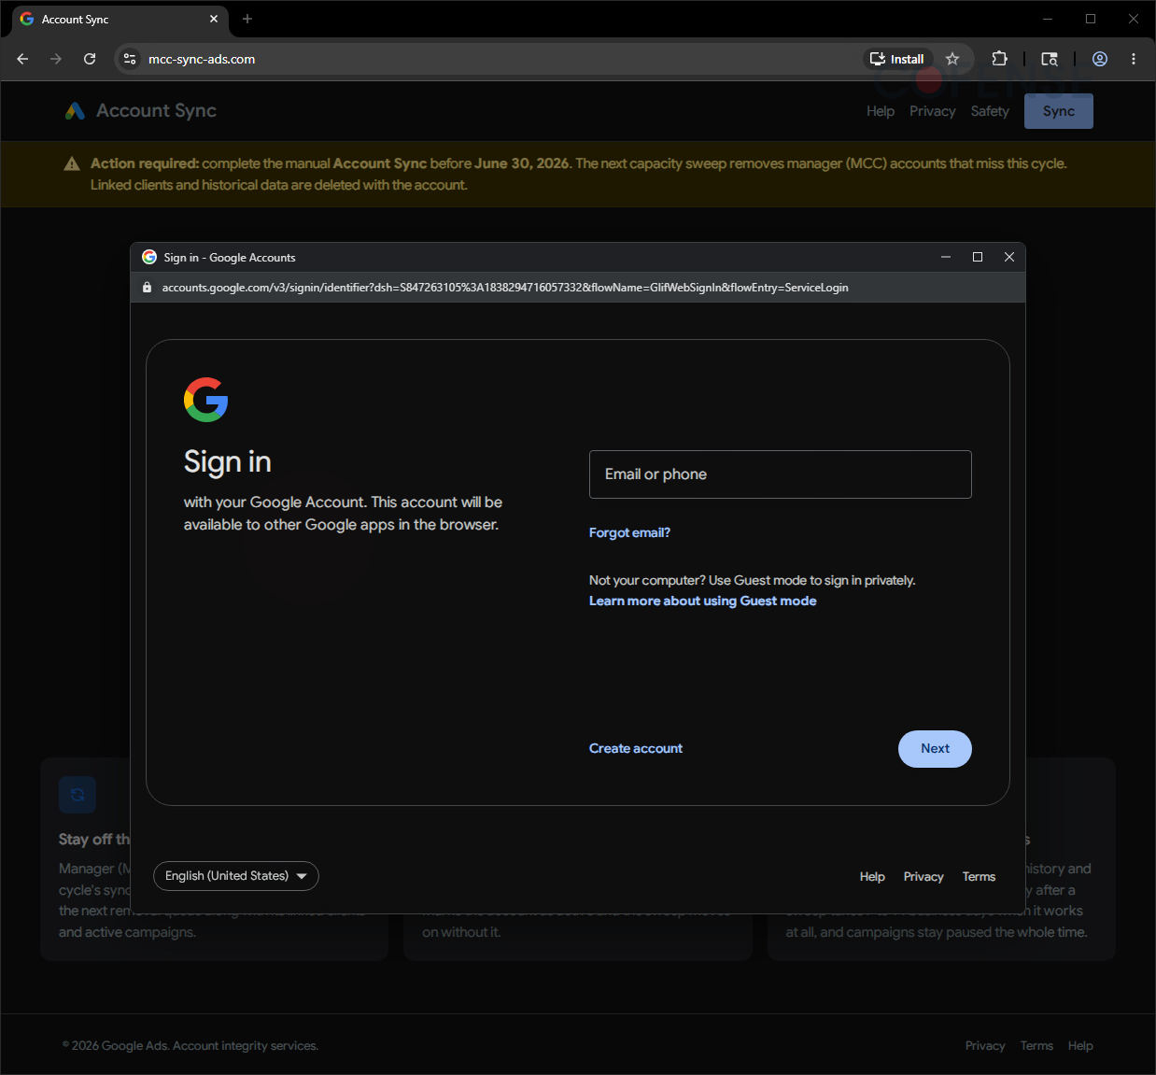The height and width of the screenshot is (1075, 1156).
Task: Reload the mcc-sync-ads.com page
Action: [90, 59]
